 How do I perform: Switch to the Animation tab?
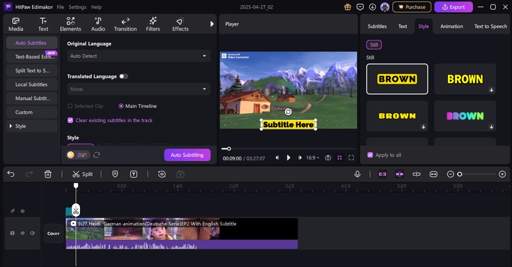452,26
